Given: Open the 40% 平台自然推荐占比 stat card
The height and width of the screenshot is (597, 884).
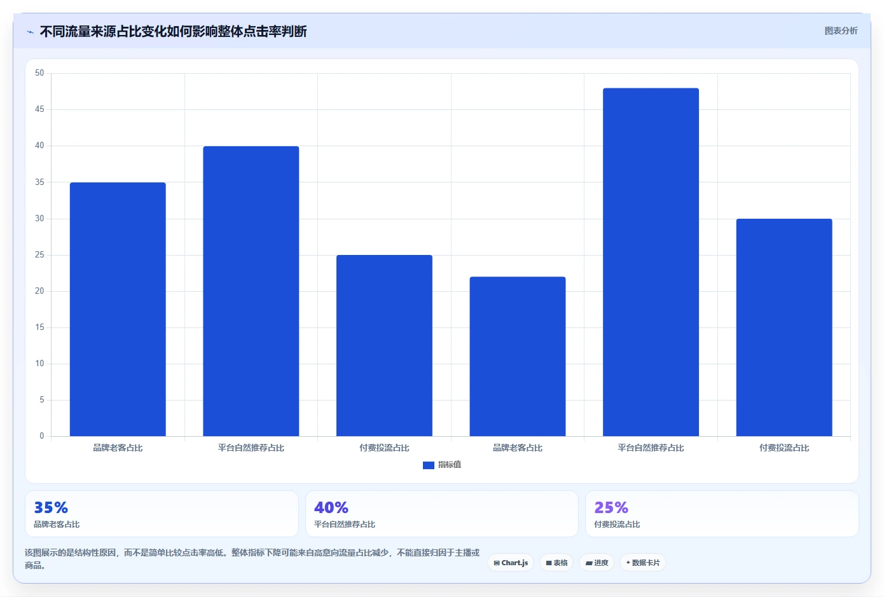Looking at the screenshot, I should (442, 514).
